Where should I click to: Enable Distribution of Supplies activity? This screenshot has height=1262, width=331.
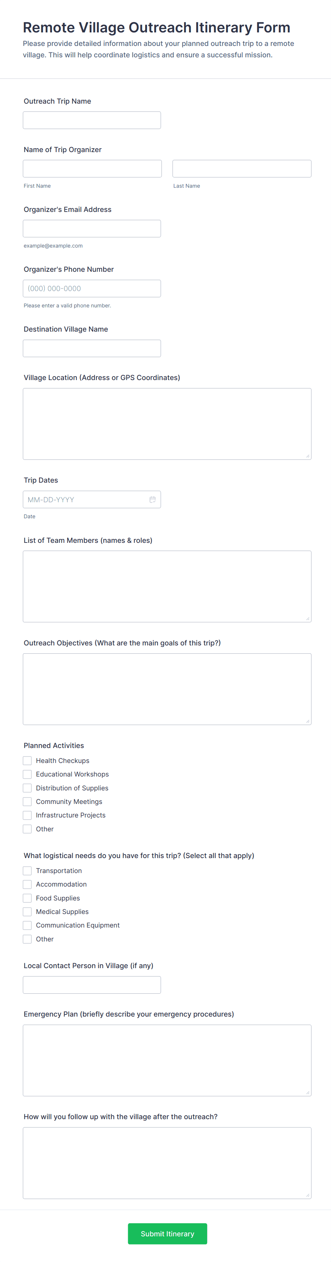pos(27,788)
